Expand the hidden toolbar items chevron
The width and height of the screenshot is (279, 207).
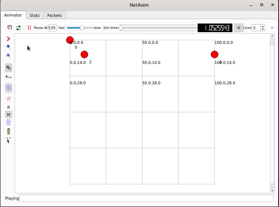point(272,28)
